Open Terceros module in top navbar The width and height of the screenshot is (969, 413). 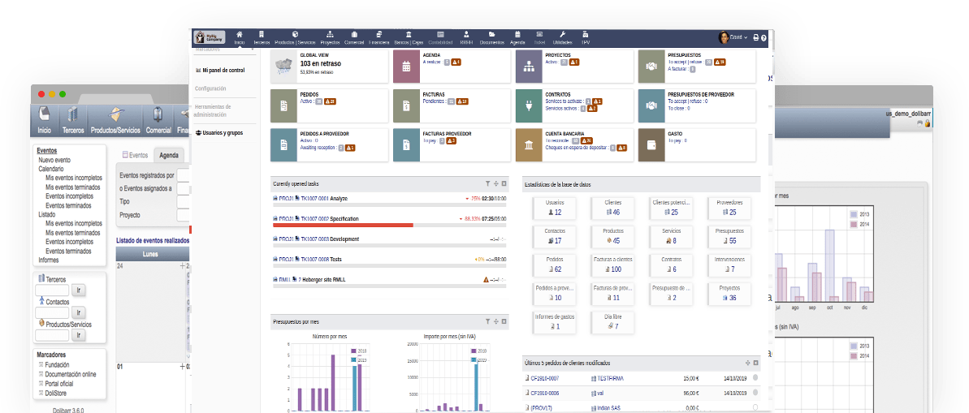(x=262, y=37)
